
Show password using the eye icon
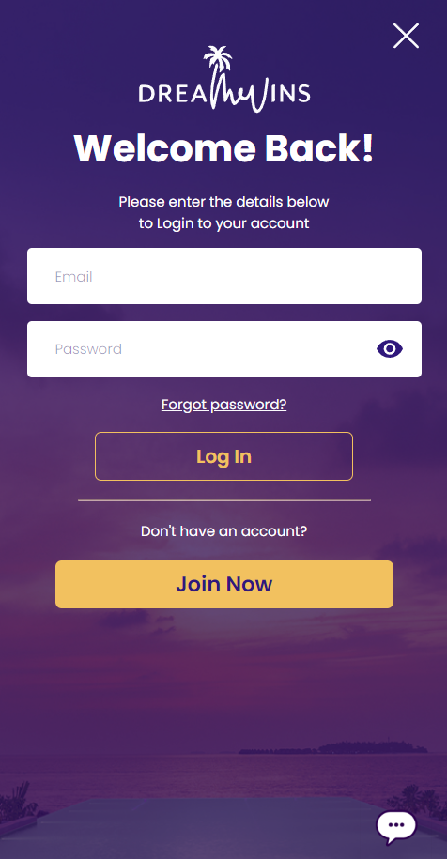tap(390, 349)
